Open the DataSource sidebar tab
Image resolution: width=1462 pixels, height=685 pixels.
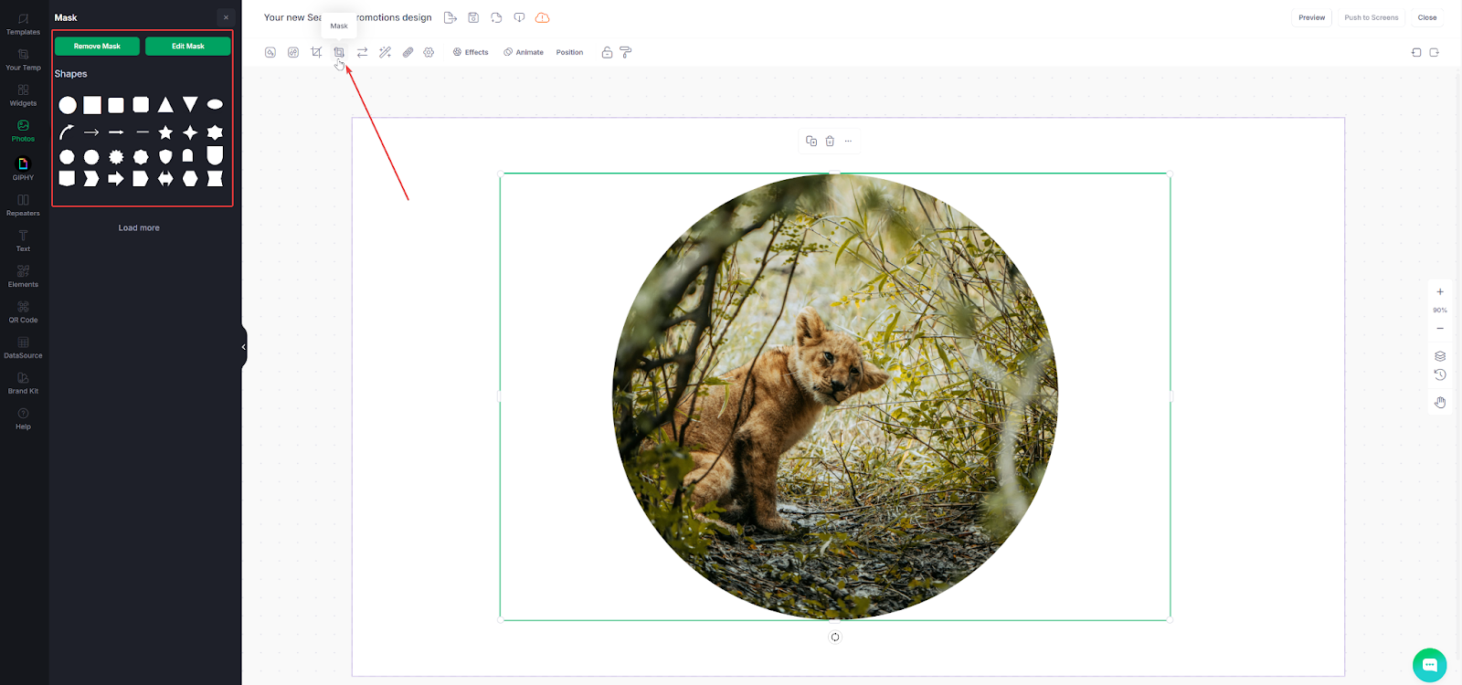click(x=23, y=348)
